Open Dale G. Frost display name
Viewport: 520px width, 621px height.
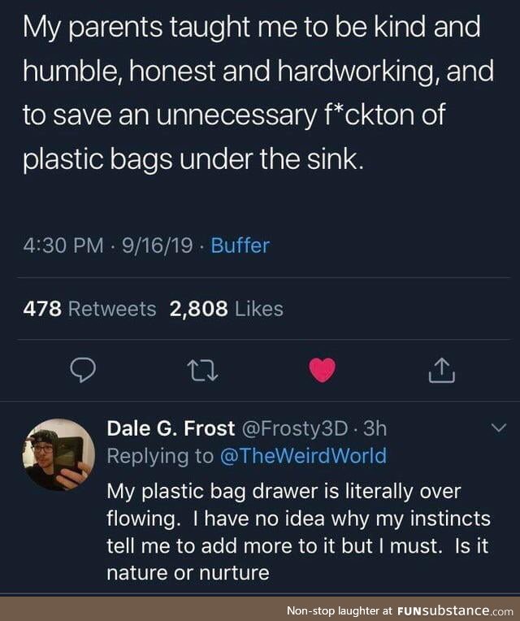(171, 428)
